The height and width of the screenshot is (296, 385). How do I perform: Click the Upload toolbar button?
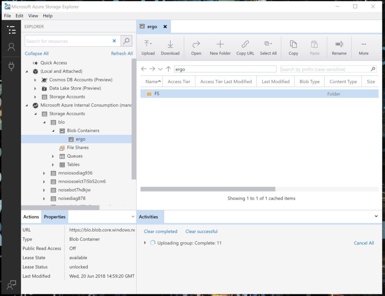coord(148,48)
